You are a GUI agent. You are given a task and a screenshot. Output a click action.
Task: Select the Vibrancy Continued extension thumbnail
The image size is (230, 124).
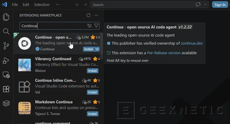(25, 65)
